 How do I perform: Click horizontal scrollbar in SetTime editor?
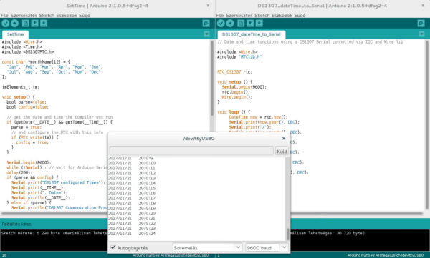[x=55, y=214]
